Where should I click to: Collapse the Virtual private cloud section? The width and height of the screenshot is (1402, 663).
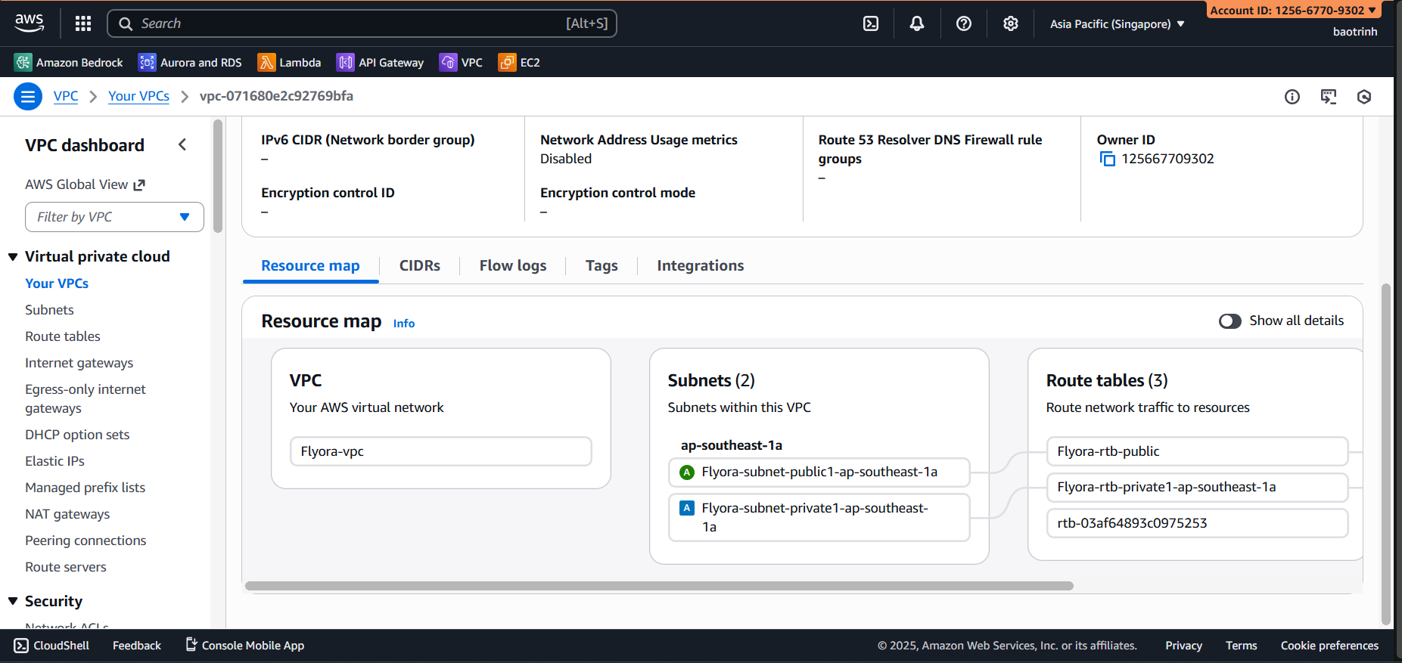pyautogui.click(x=13, y=257)
